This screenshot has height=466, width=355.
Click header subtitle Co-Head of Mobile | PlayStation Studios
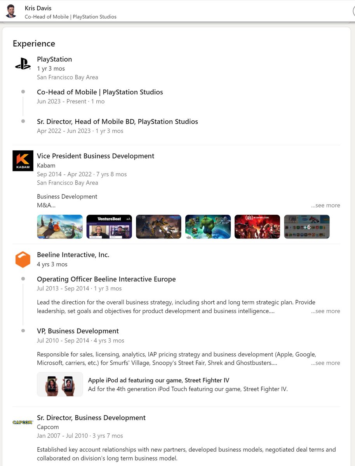[71, 17]
